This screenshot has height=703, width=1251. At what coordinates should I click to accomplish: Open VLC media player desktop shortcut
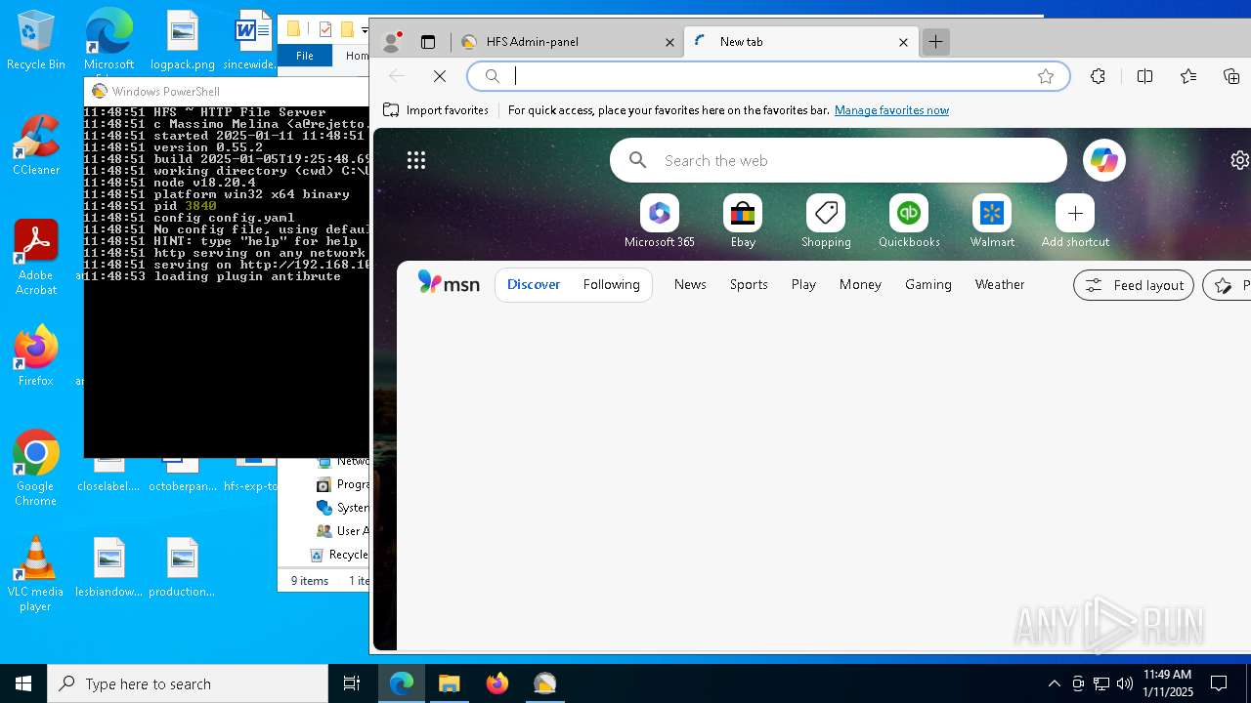point(35,573)
